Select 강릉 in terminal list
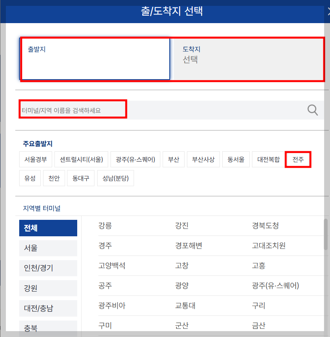 105,226
